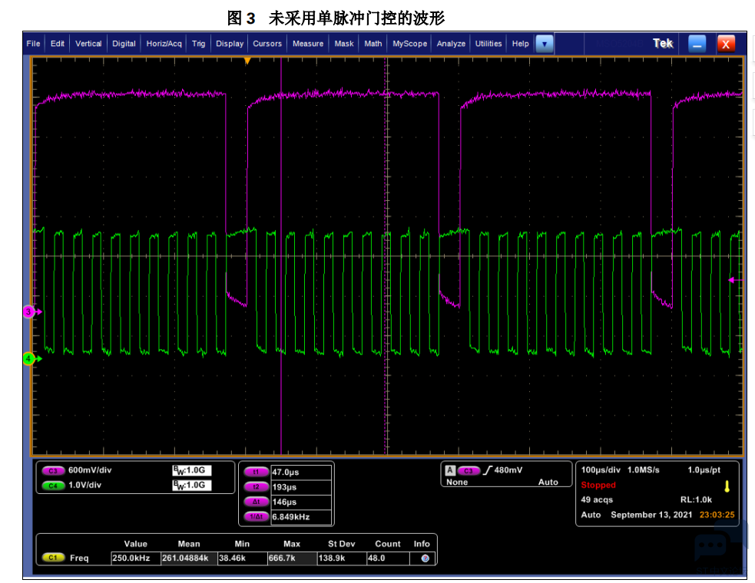The height and width of the screenshot is (583, 755).
Task: Open the Analyze menu
Action: (451, 44)
